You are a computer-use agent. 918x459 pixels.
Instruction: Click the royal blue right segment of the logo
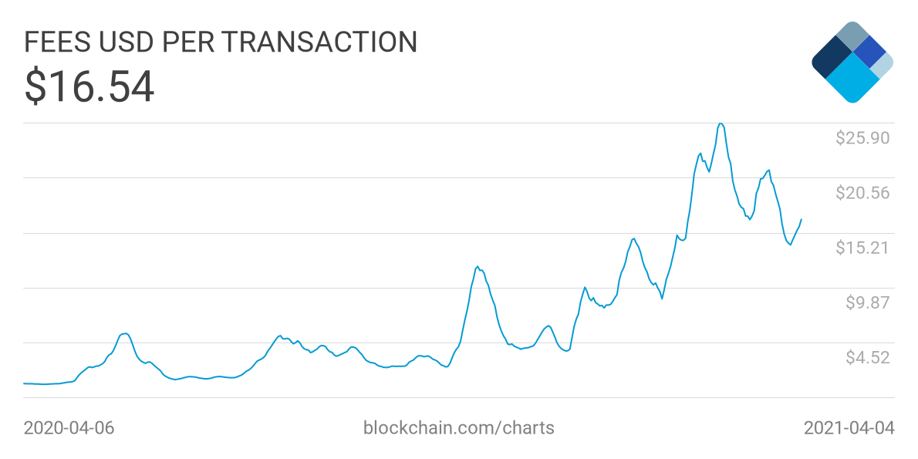click(870, 52)
